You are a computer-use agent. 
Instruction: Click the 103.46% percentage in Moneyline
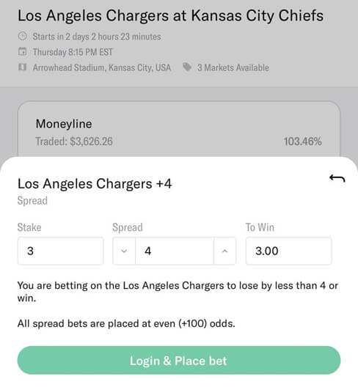303,141
